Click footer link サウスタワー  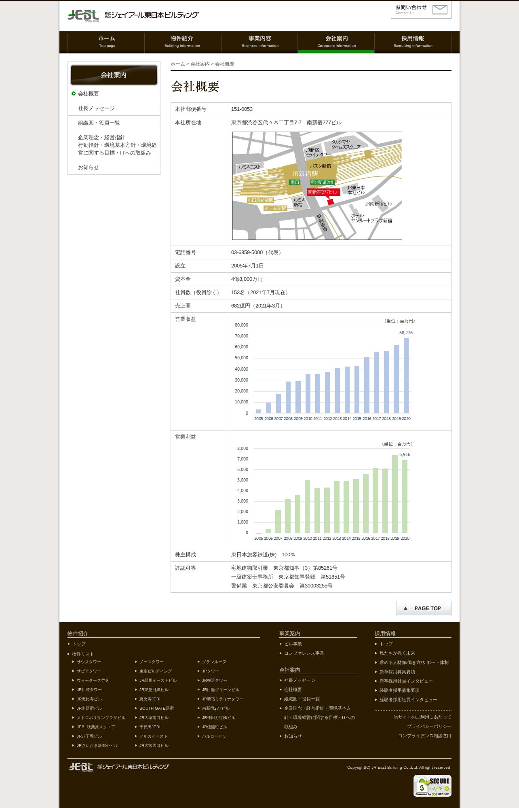(89, 662)
